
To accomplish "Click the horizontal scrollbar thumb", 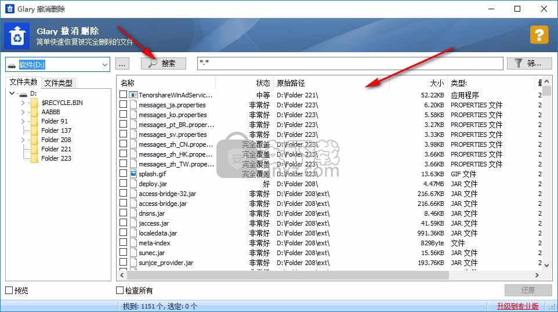I will point(288,275).
